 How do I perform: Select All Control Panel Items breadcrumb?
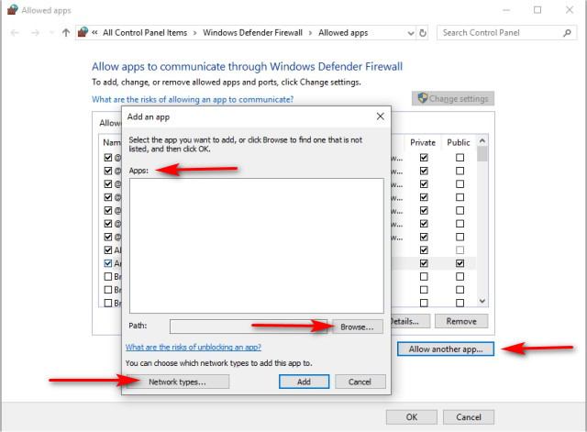tap(145, 33)
